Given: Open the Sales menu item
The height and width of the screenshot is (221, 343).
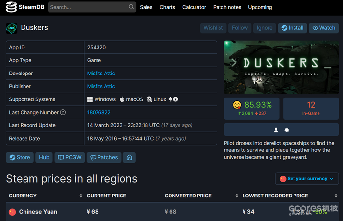Looking at the screenshot, I should [x=146, y=7].
